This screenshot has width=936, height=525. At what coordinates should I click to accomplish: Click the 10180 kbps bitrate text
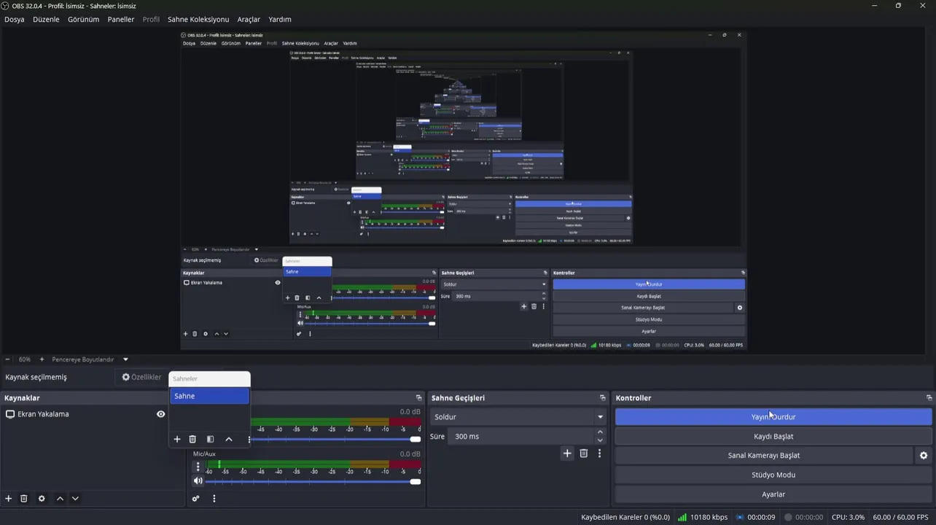[x=709, y=517]
